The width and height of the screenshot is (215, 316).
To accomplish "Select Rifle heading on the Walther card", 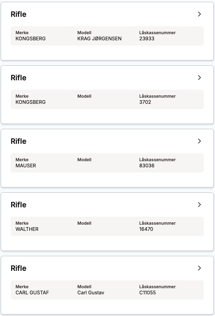I will (19, 205).
